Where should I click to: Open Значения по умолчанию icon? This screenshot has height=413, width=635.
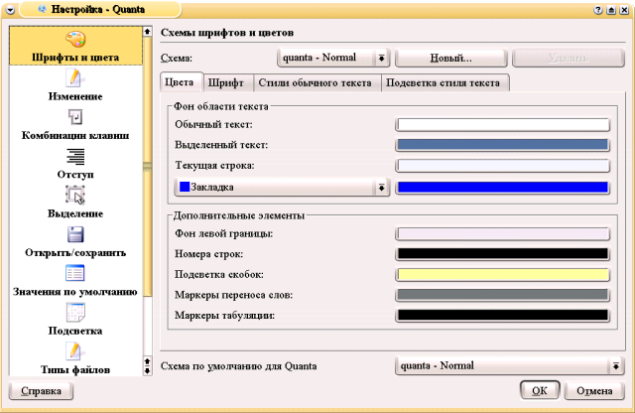pyautogui.click(x=74, y=273)
